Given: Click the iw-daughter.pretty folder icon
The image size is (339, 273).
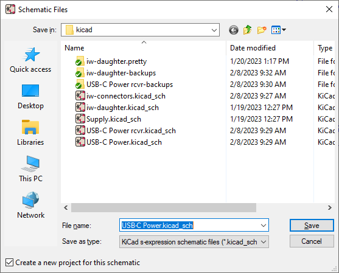Looking at the screenshot, I should pyautogui.click(x=80, y=61).
